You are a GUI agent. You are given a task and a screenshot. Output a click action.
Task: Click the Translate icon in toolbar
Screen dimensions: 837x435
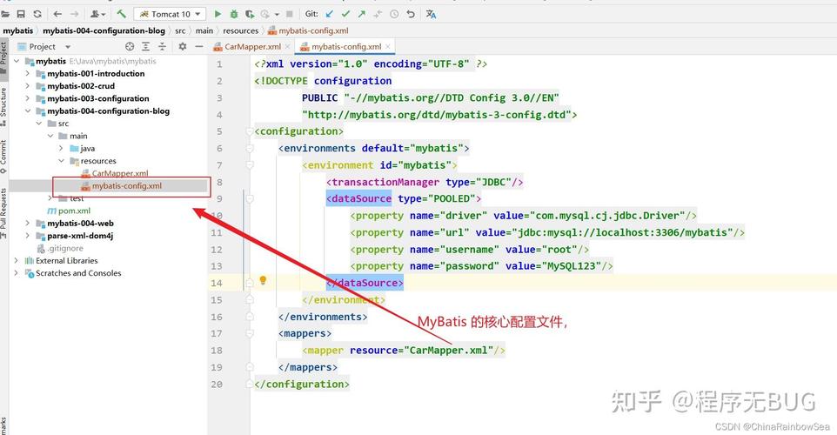click(x=431, y=14)
